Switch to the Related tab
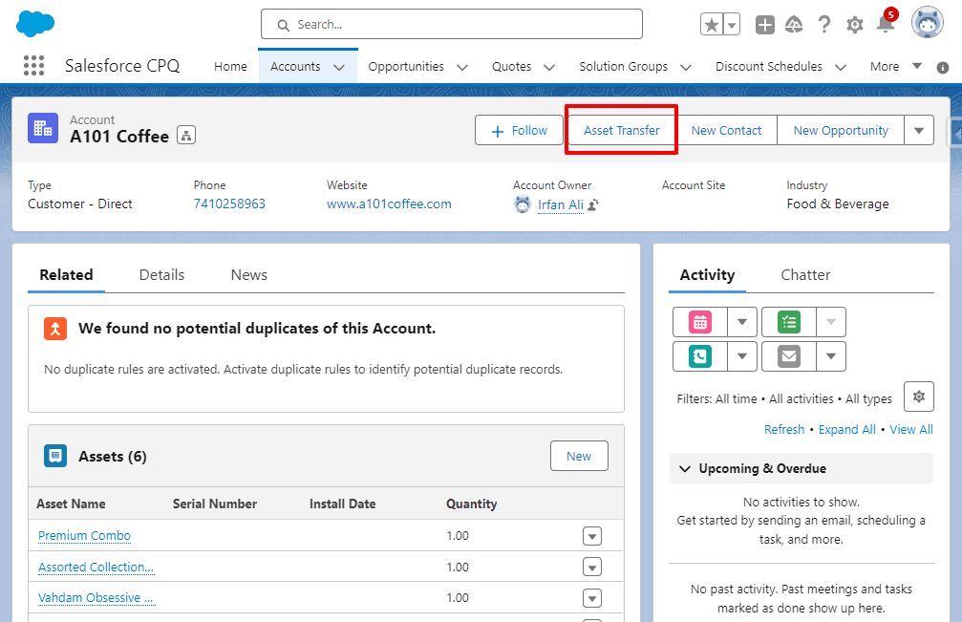 pos(66,275)
